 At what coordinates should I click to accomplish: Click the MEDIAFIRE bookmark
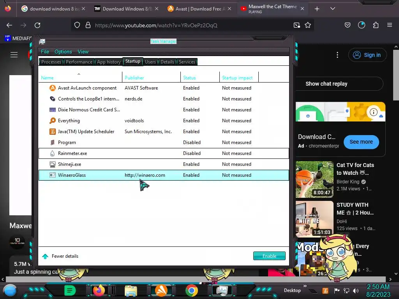(x=18, y=38)
